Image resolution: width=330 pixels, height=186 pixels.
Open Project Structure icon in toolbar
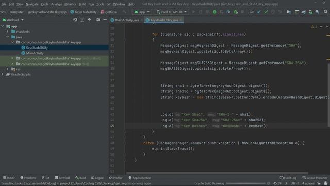coord(289,12)
